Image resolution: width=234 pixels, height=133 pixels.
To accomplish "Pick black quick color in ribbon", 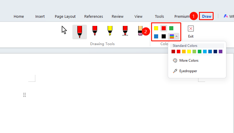I will (x=164, y=36).
